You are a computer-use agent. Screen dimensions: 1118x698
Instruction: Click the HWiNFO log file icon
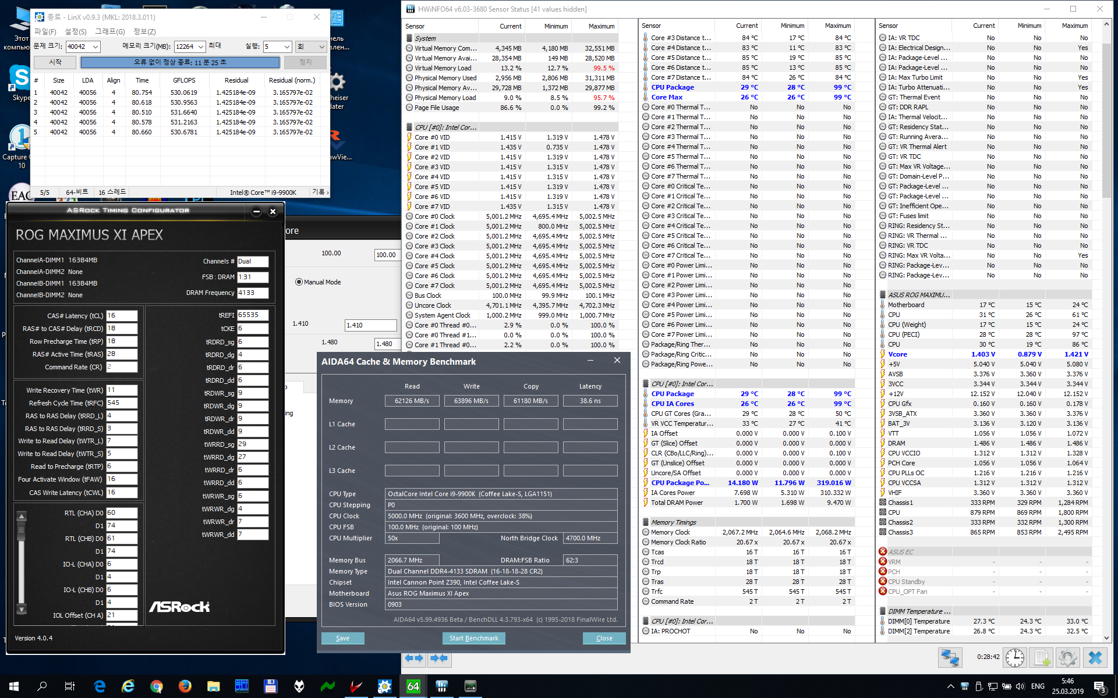[x=1042, y=658]
